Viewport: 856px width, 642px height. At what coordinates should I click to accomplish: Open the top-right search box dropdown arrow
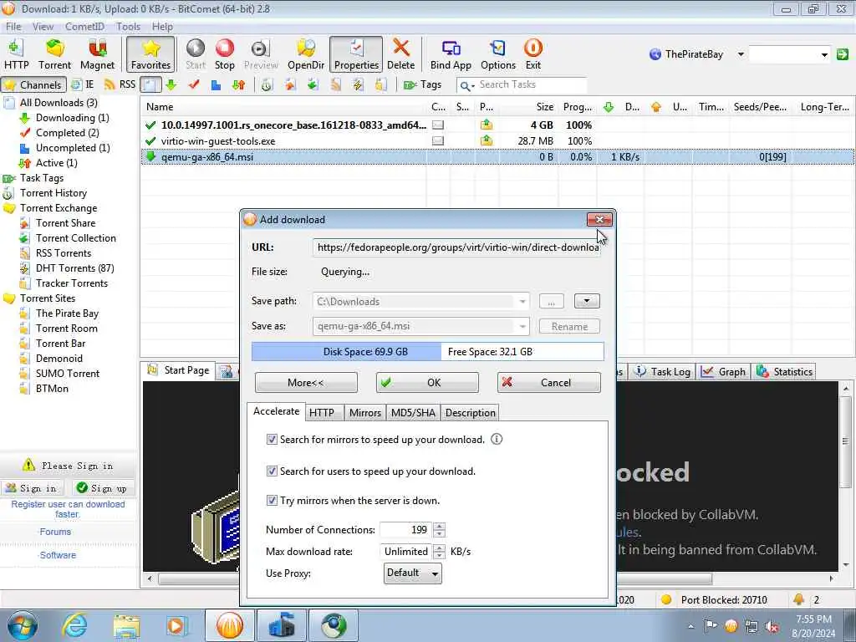(x=824, y=54)
